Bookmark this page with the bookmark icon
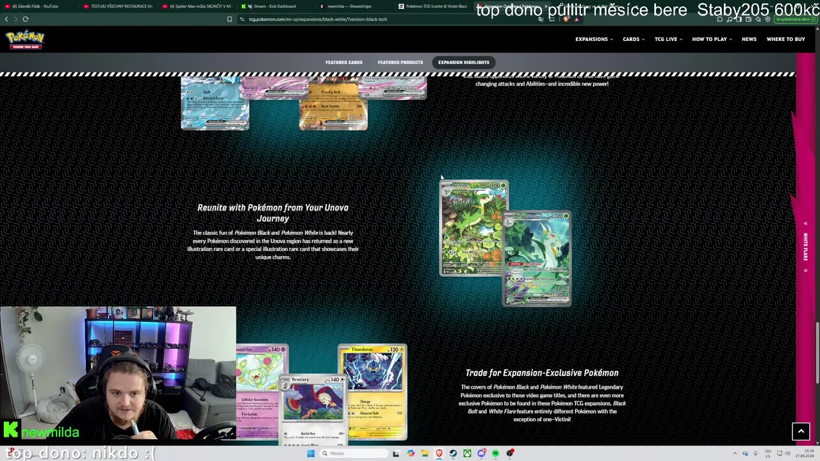The height and width of the screenshot is (461, 820). click(x=229, y=19)
